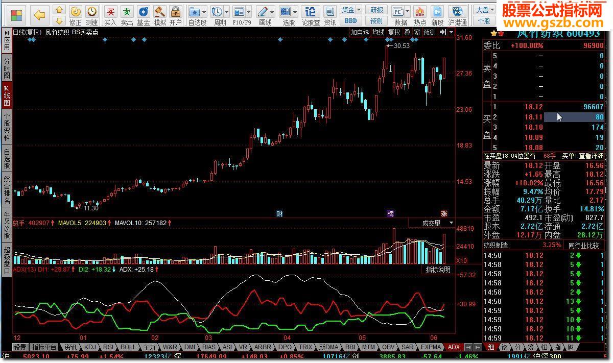Expand the 周期 period dropdown arrow
Viewport: 613px width, 363px height.
coord(226,11)
